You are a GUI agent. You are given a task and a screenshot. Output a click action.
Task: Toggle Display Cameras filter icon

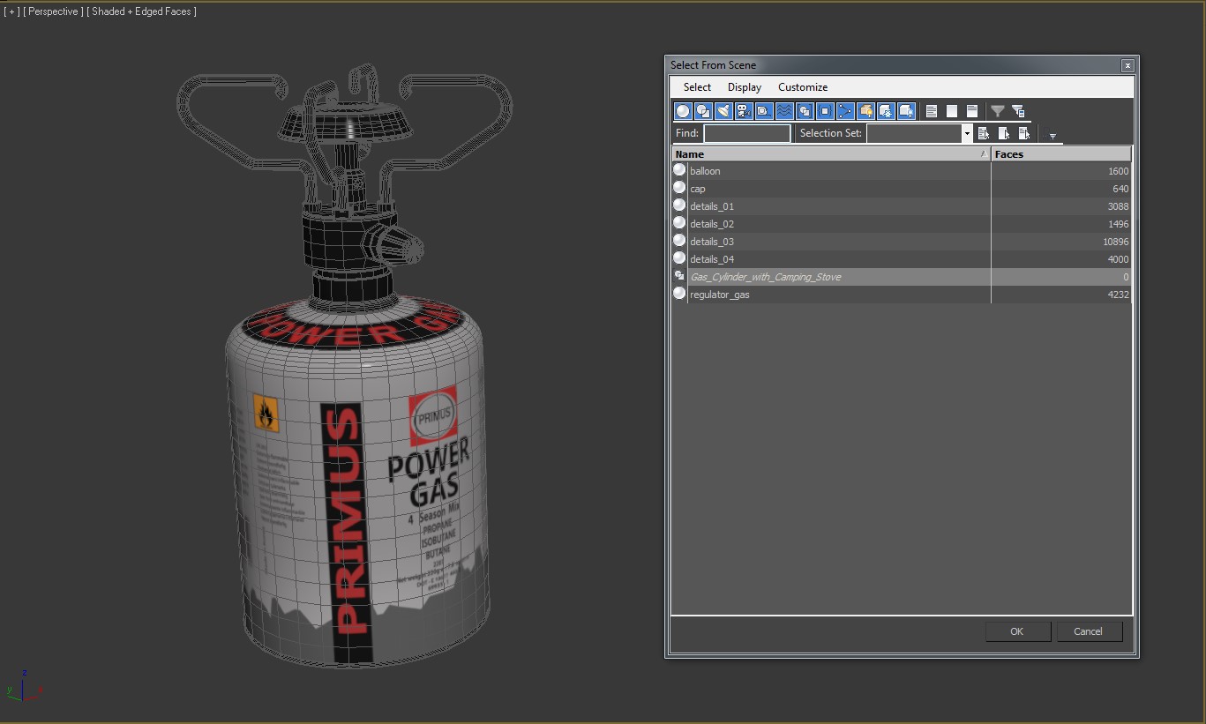pos(744,111)
